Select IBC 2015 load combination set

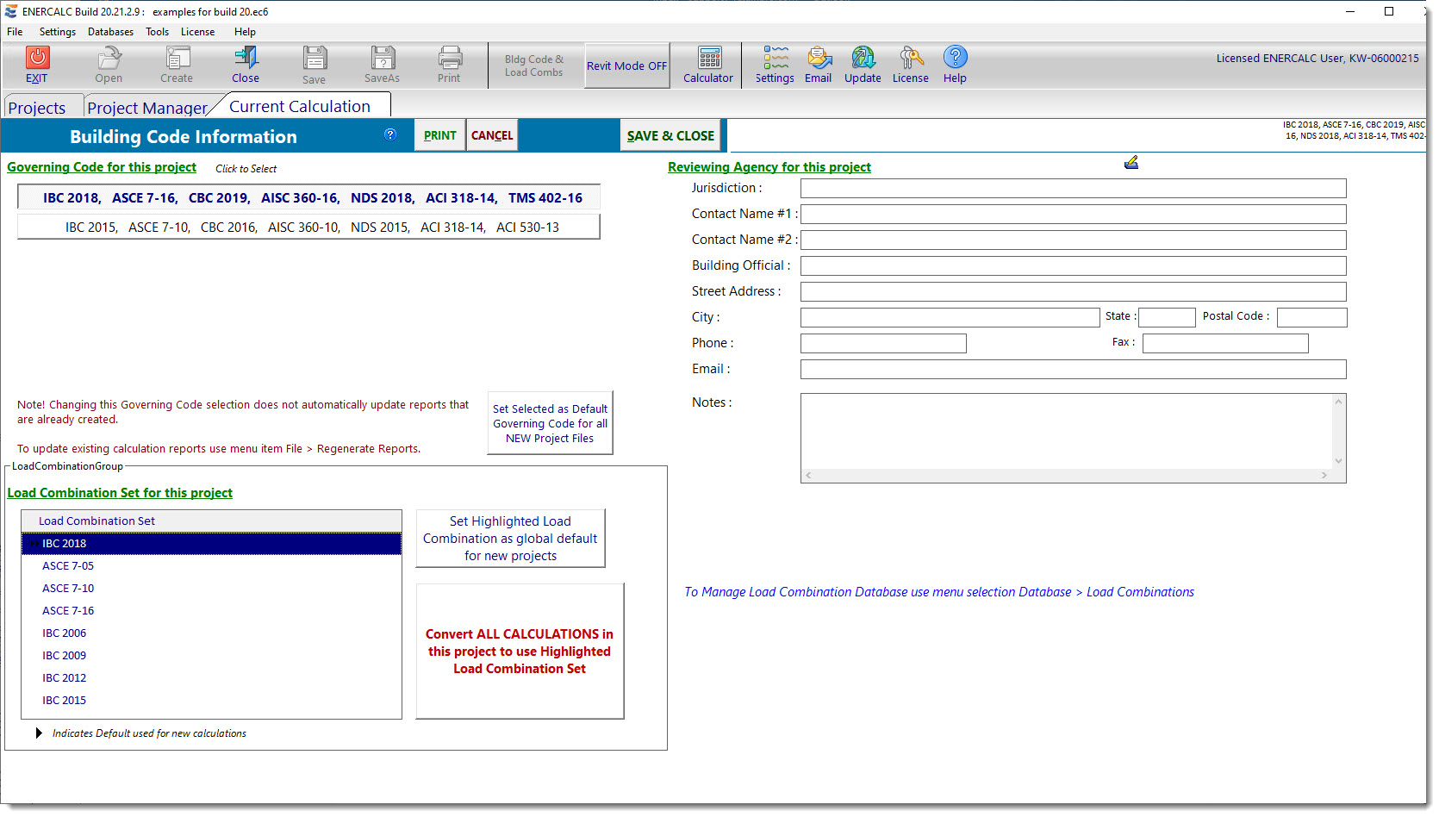[211, 700]
